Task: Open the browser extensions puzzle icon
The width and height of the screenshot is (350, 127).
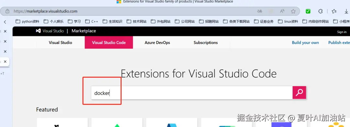Action: [321, 11]
